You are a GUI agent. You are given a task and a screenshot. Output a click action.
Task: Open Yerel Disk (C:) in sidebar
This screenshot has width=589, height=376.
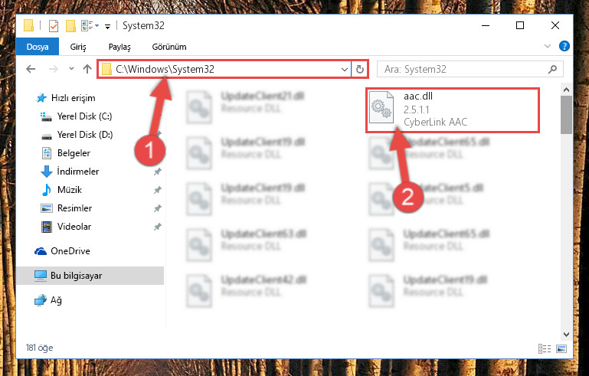tap(84, 116)
